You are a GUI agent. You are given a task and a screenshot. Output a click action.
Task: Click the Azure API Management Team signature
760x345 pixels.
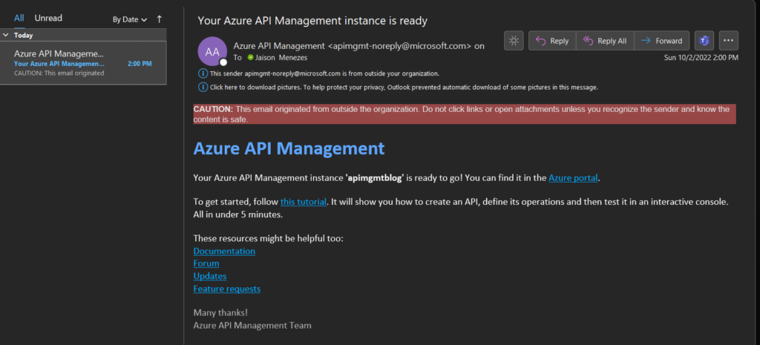pyautogui.click(x=252, y=326)
